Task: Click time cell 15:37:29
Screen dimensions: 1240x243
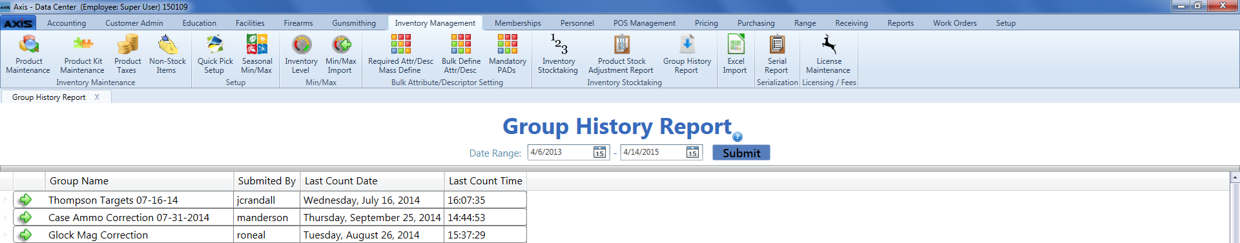Action: pos(485,235)
